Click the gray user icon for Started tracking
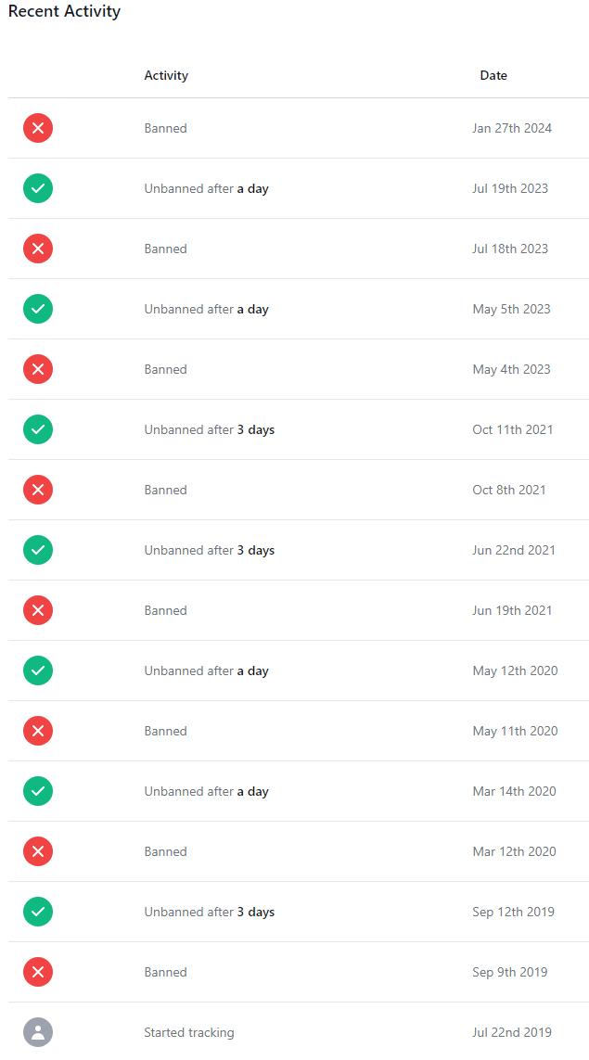Image resolution: width=589 pixels, height=1060 pixels. point(38,1032)
